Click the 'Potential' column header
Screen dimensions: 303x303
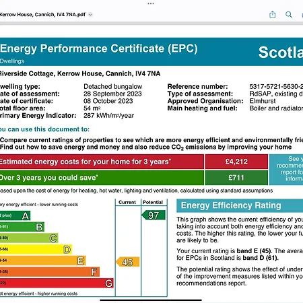pyautogui.click(x=153, y=202)
